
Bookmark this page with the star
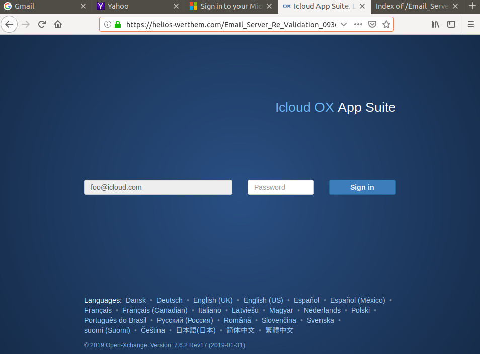point(386,24)
